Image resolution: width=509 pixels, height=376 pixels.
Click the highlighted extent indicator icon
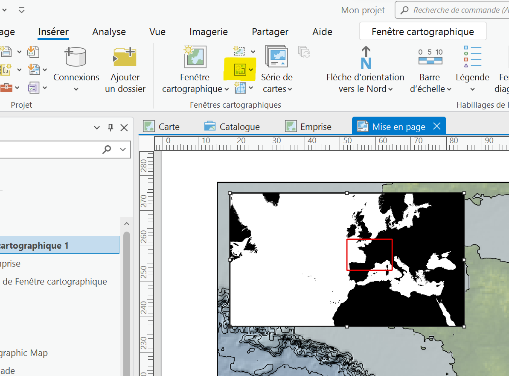point(240,69)
